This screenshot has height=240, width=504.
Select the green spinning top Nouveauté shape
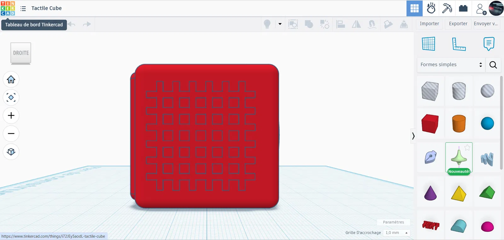click(459, 157)
